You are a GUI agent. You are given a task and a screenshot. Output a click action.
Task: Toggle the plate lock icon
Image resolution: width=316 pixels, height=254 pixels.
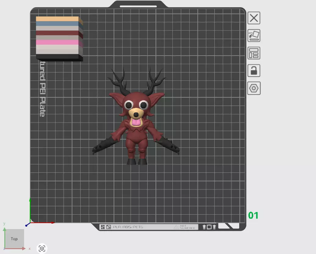254,70
